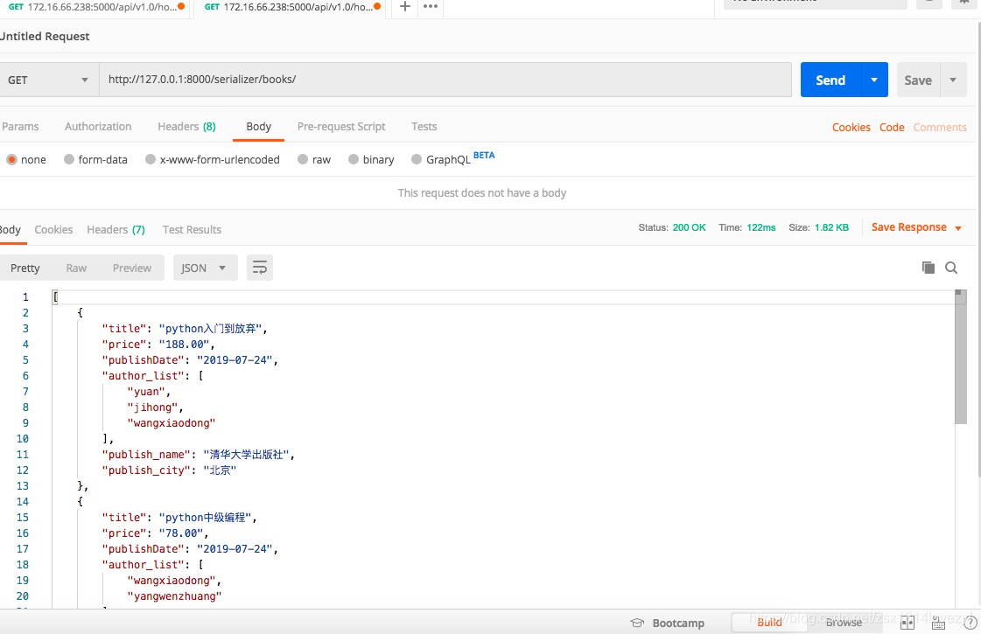
Task: Click the "publish_name" key on line 11
Action: click(146, 455)
